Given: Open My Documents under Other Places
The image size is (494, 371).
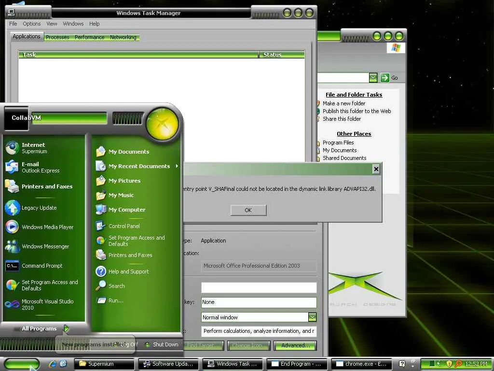Looking at the screenshot, I should (x=340, y=151).
